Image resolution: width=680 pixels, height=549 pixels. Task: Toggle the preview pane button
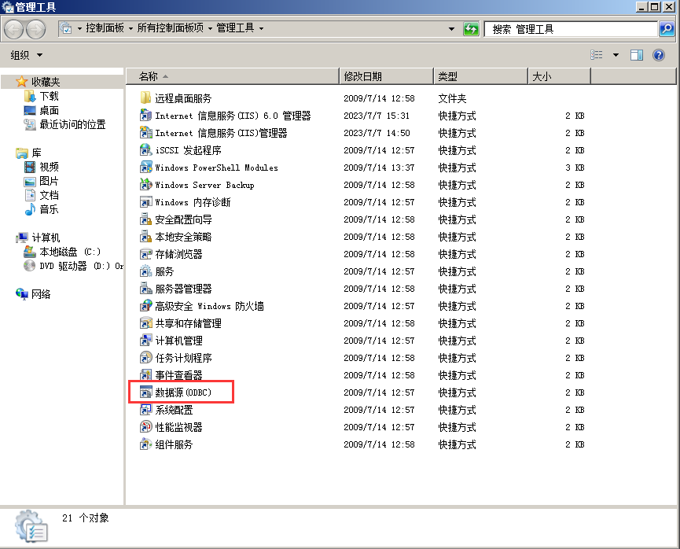pos(637,55)
